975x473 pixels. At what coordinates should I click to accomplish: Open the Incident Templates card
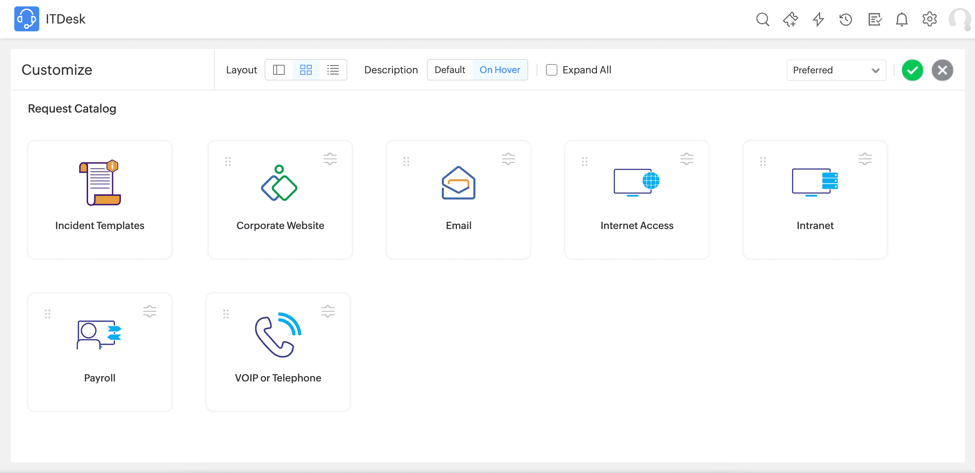point(99,199)
